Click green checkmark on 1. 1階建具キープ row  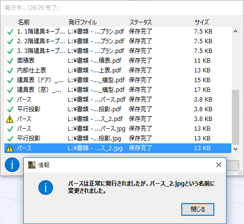click(x=10, y=32)
